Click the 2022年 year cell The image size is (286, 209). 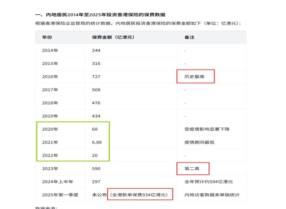pos(50,156)
